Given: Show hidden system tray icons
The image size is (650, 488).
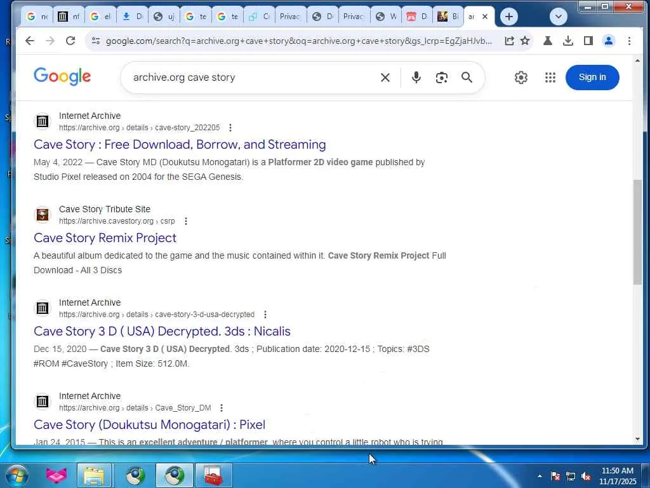Looking at the screenshot, I should click(x=540, y=476).
